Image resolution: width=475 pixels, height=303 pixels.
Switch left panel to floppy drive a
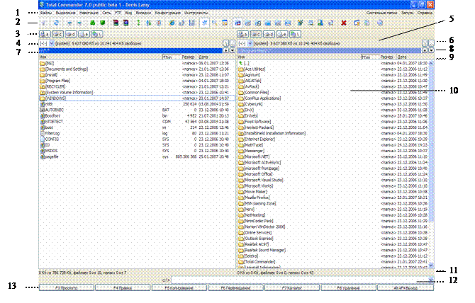tap(45, 34)
